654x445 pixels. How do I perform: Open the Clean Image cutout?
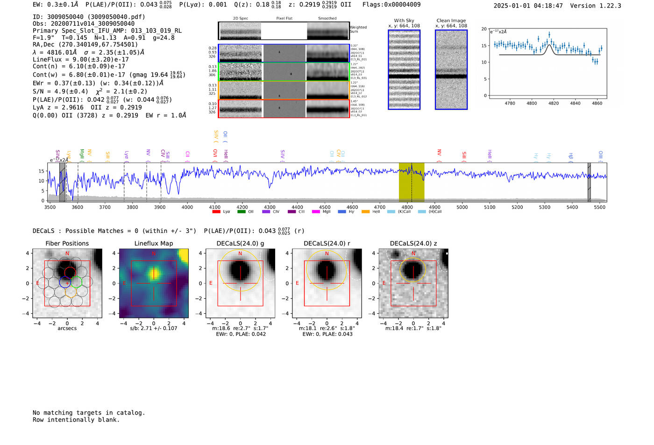451,70
